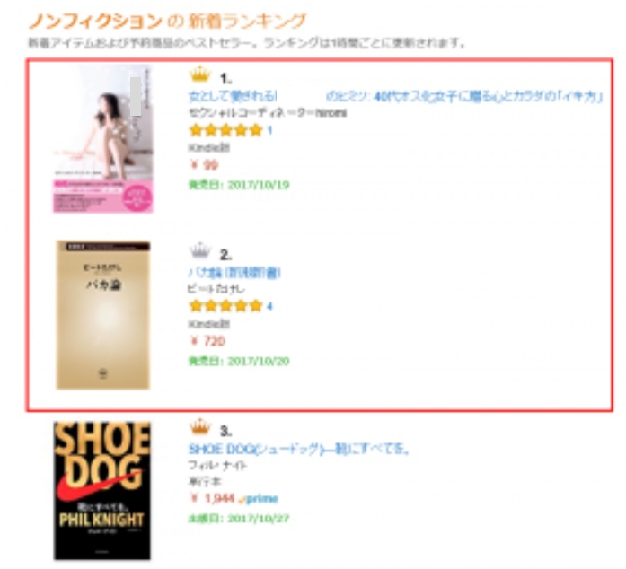The width and height of the screenshot is (626, 569).
Task: Open the SHOE DOG title link
Action: (x=299, y=449)
